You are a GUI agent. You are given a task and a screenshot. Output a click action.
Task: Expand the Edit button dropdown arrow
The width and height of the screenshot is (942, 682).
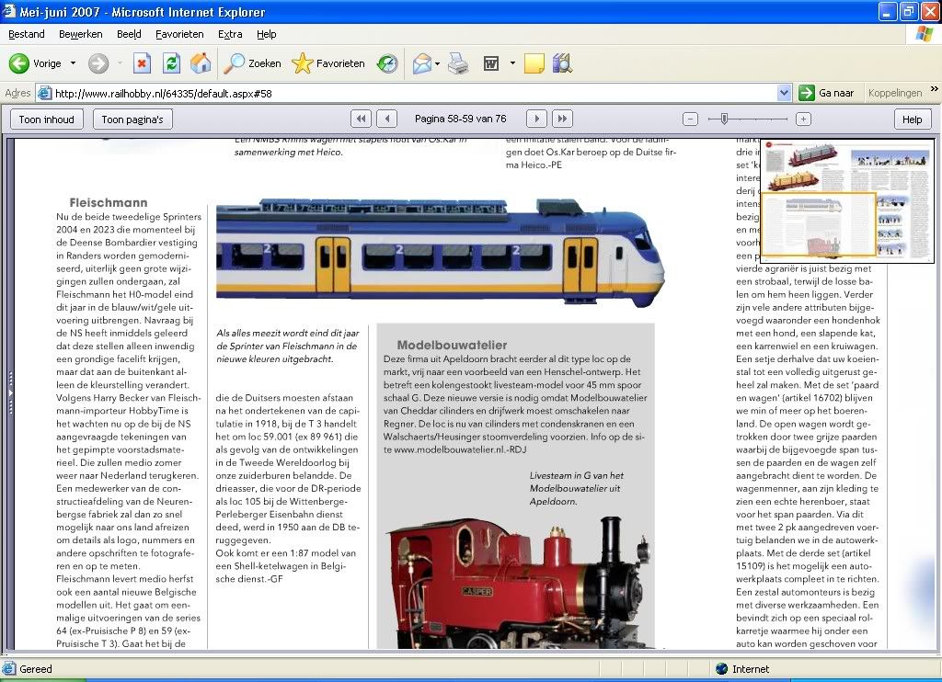512,63
